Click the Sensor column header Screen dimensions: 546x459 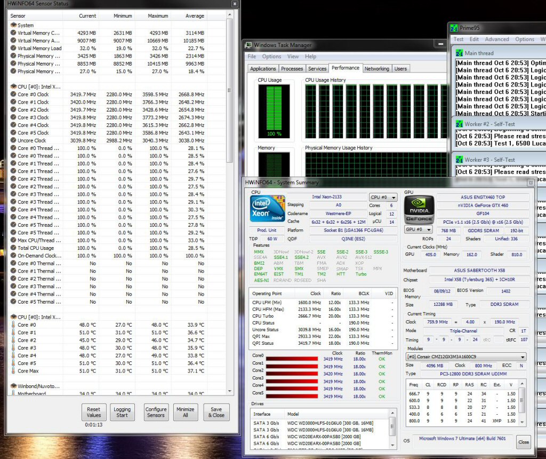coord(35,15)
